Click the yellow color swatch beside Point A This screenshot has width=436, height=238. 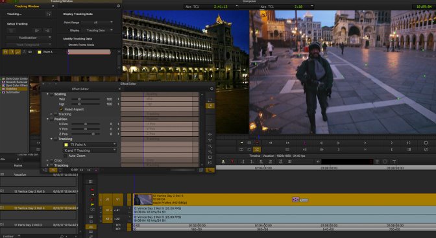(39, 52)
